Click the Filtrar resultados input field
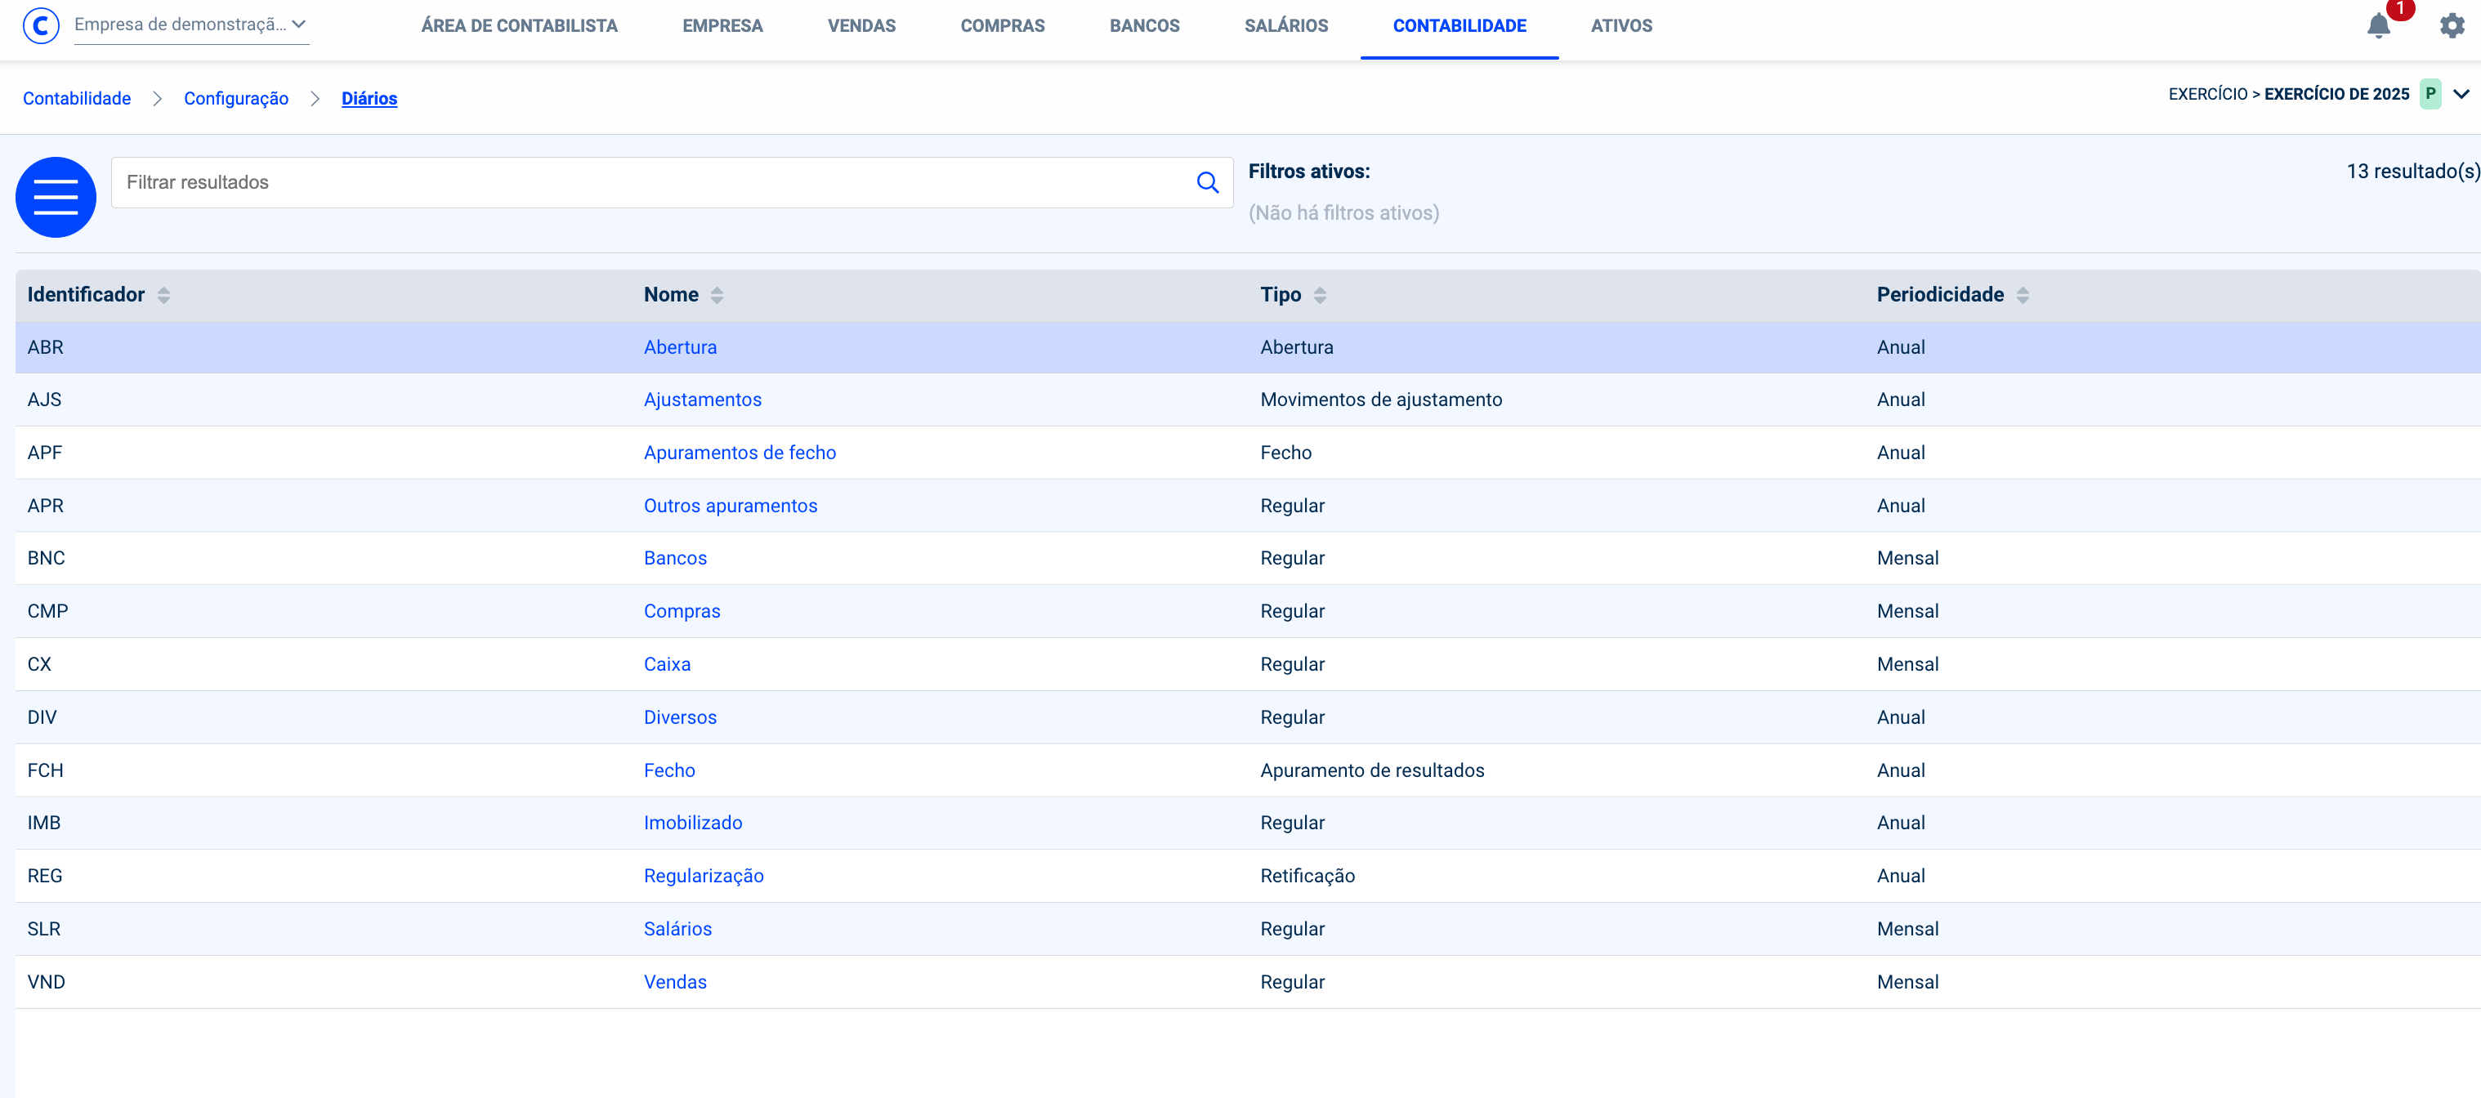This screenshot has width=2481, height=1098. [655, 182]
